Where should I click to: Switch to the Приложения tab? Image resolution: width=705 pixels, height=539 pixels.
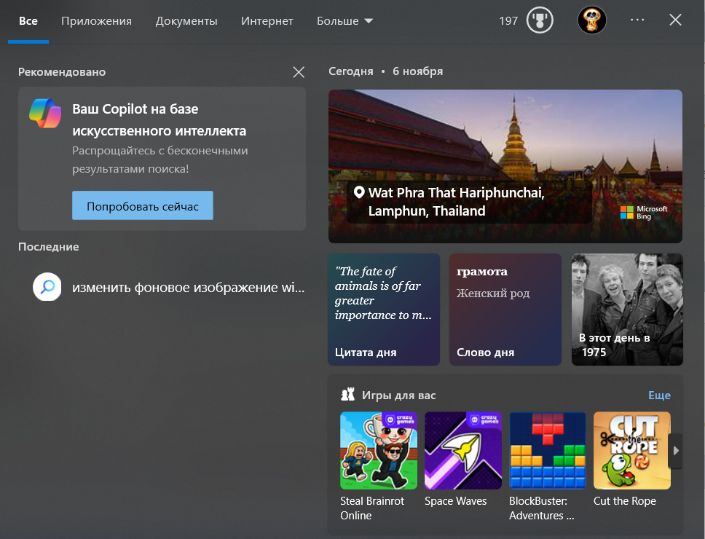96,21
